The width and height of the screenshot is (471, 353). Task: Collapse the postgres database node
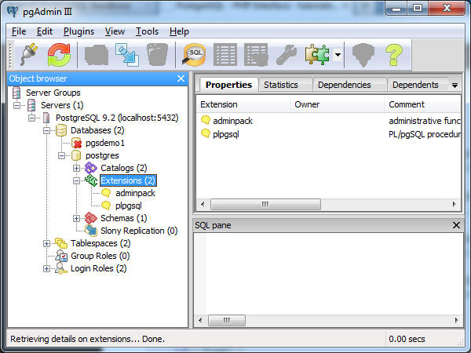click(61, 155)
